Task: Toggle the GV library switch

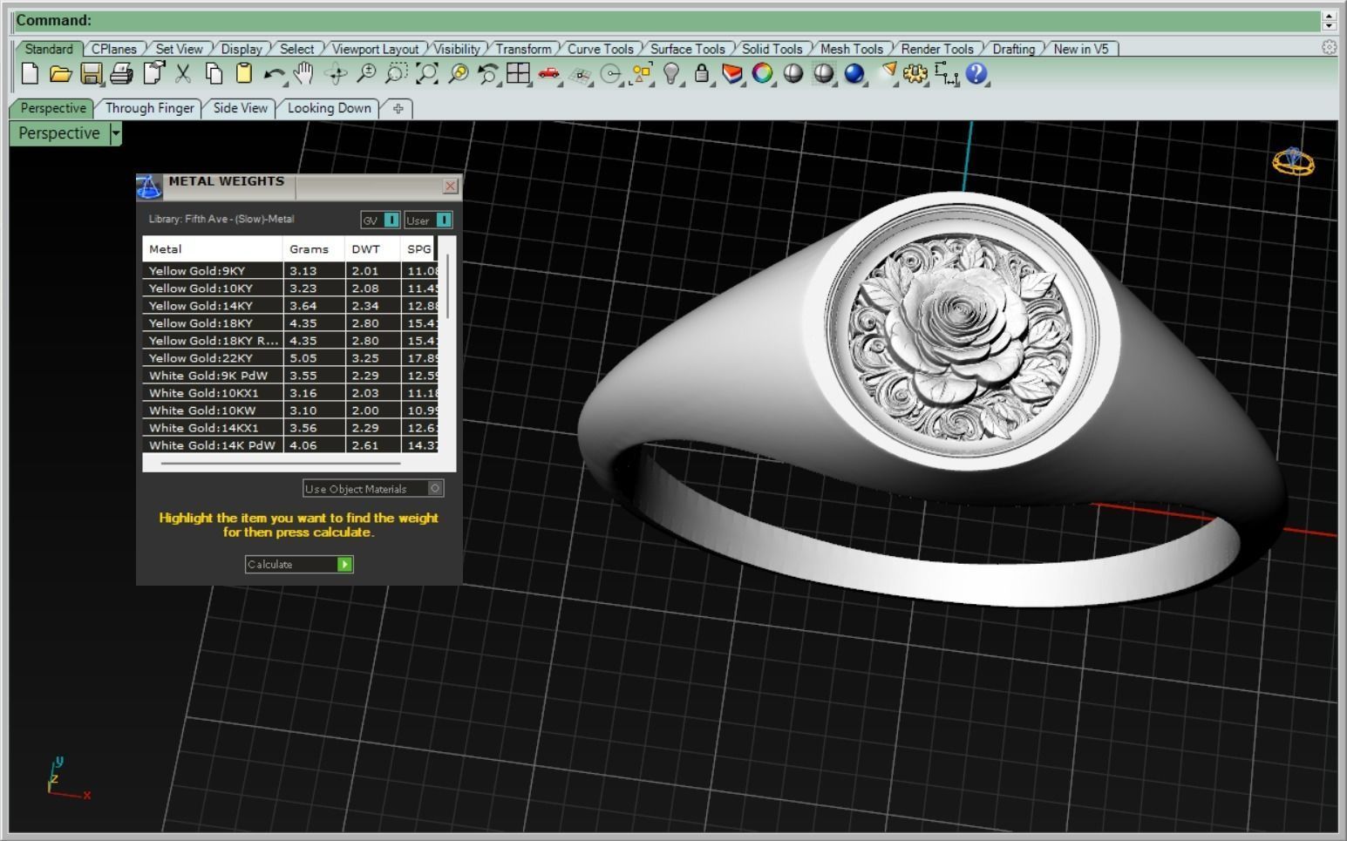Action: tap(381, 220)
